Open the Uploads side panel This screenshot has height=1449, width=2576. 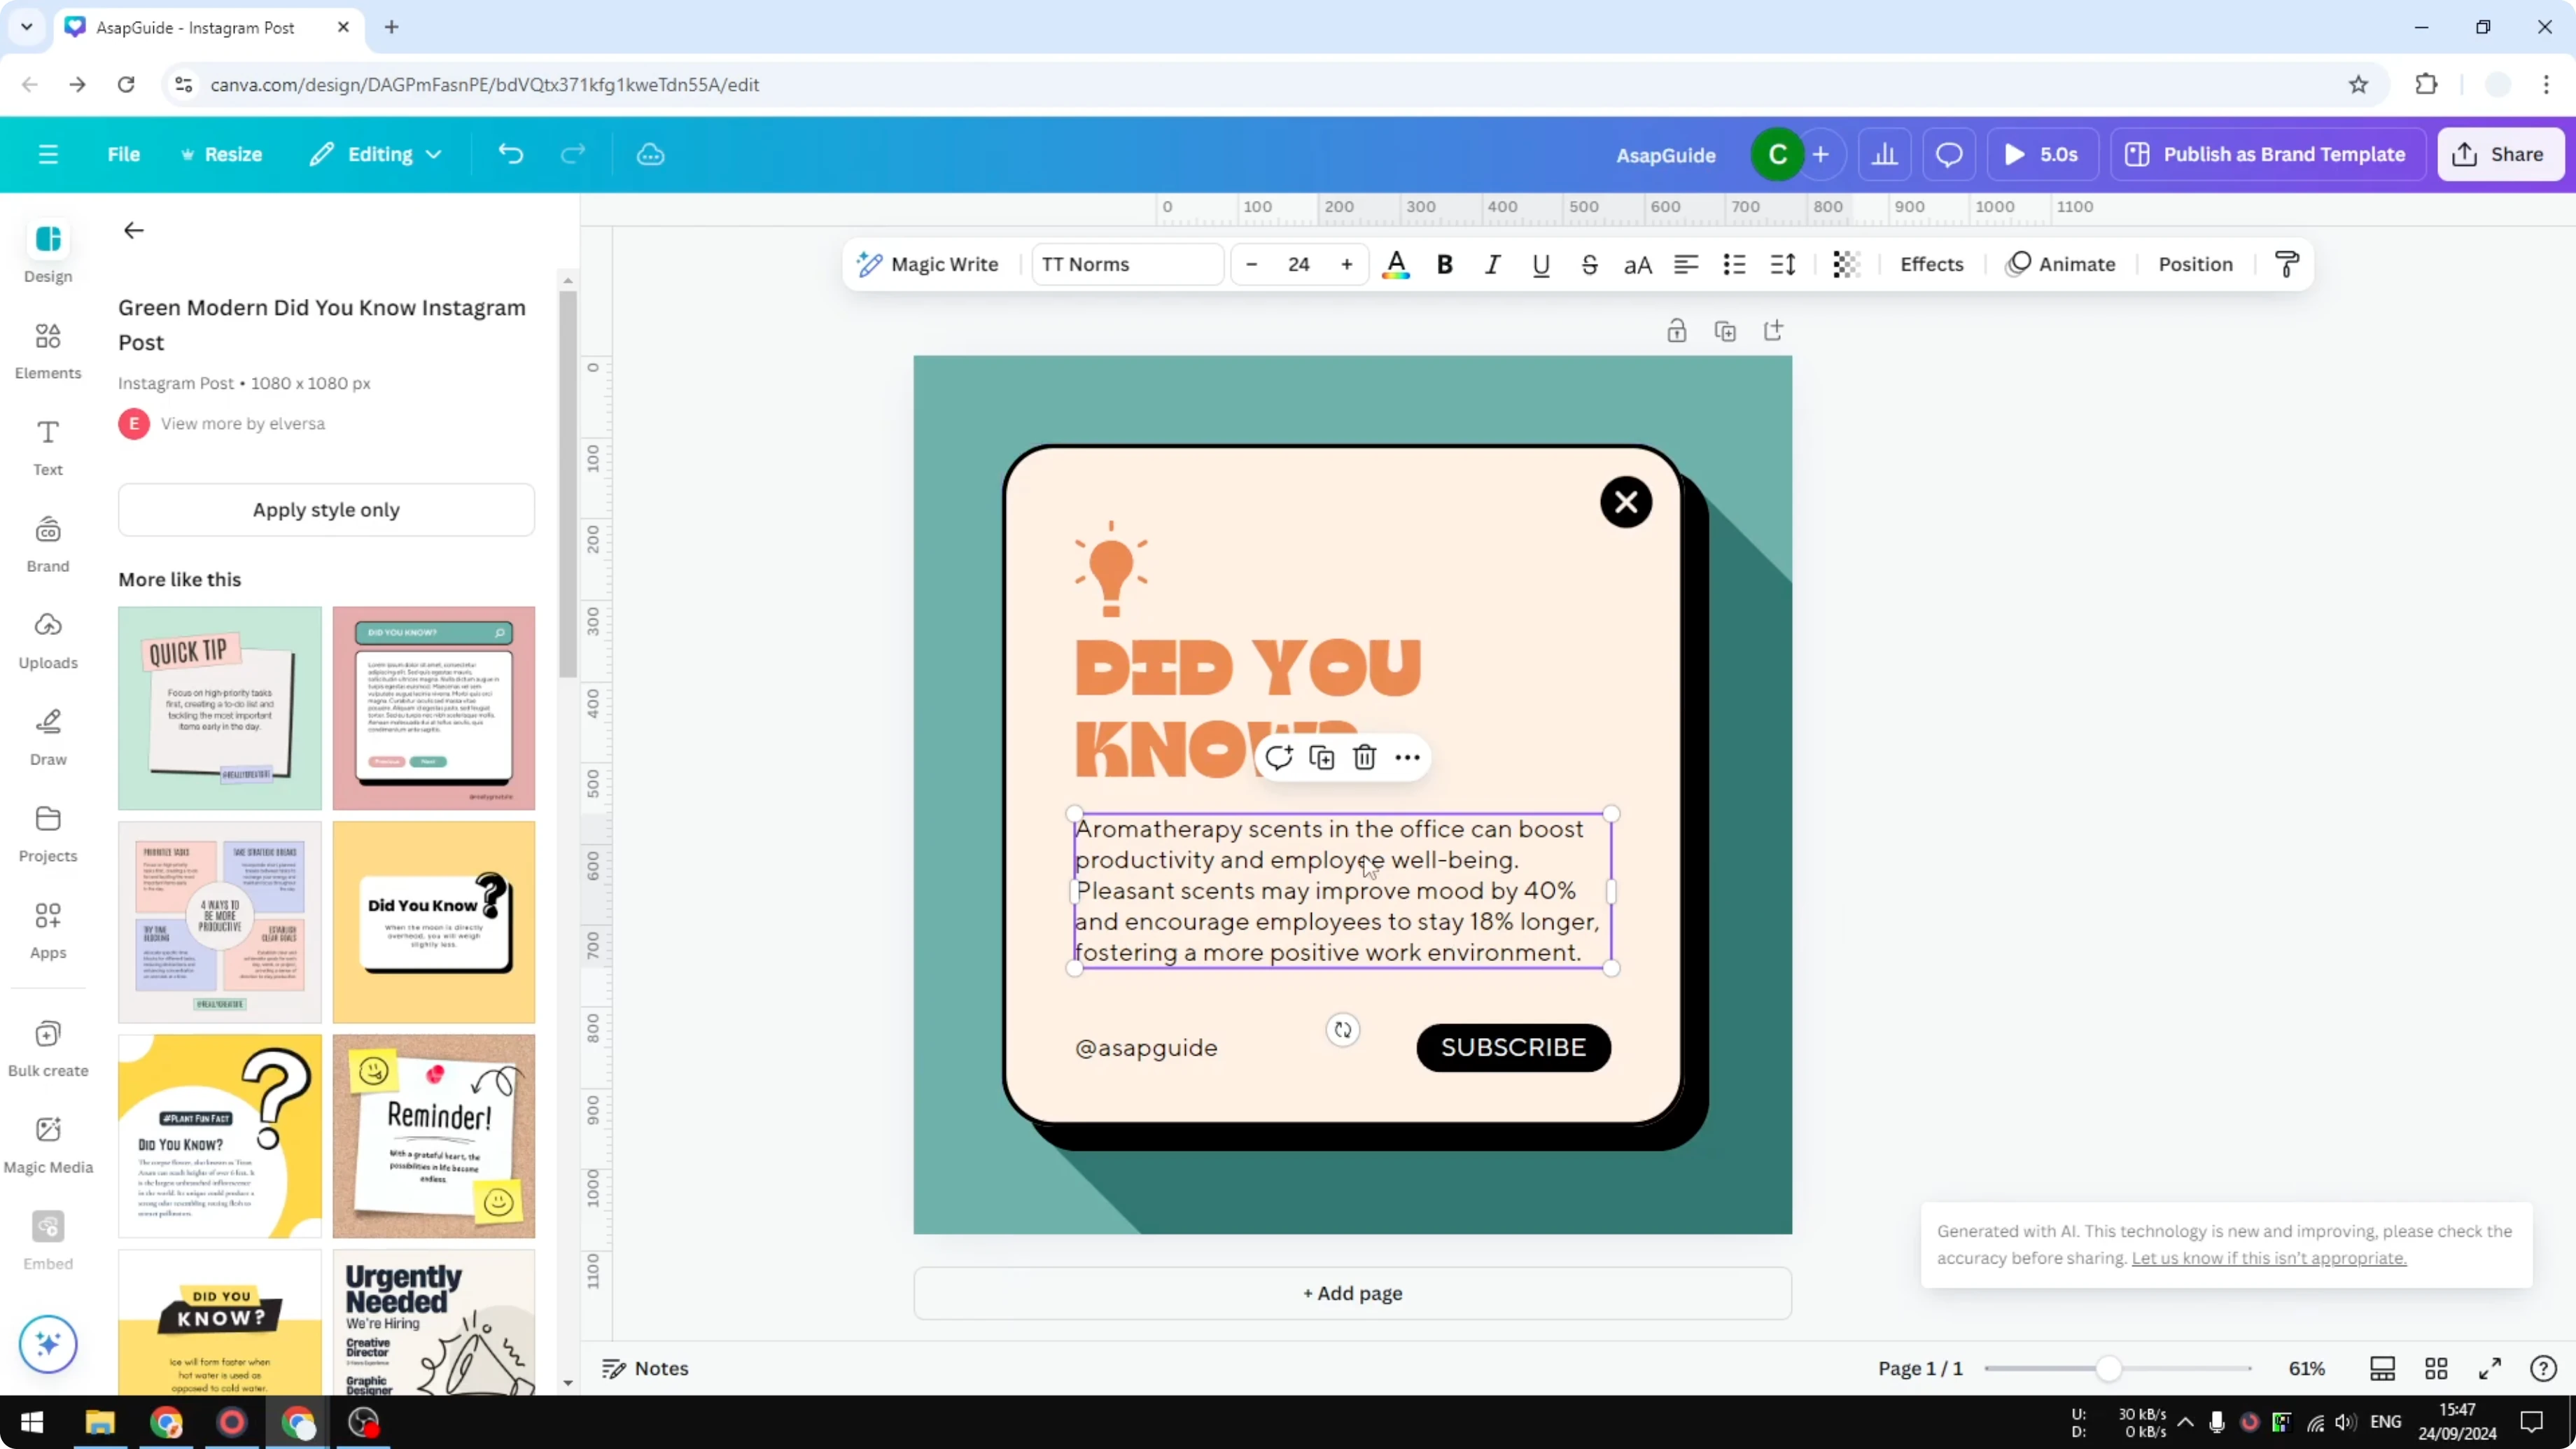pos(48,641)
